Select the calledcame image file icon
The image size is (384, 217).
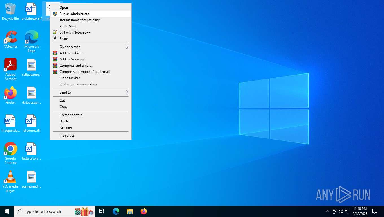point(31,68)
